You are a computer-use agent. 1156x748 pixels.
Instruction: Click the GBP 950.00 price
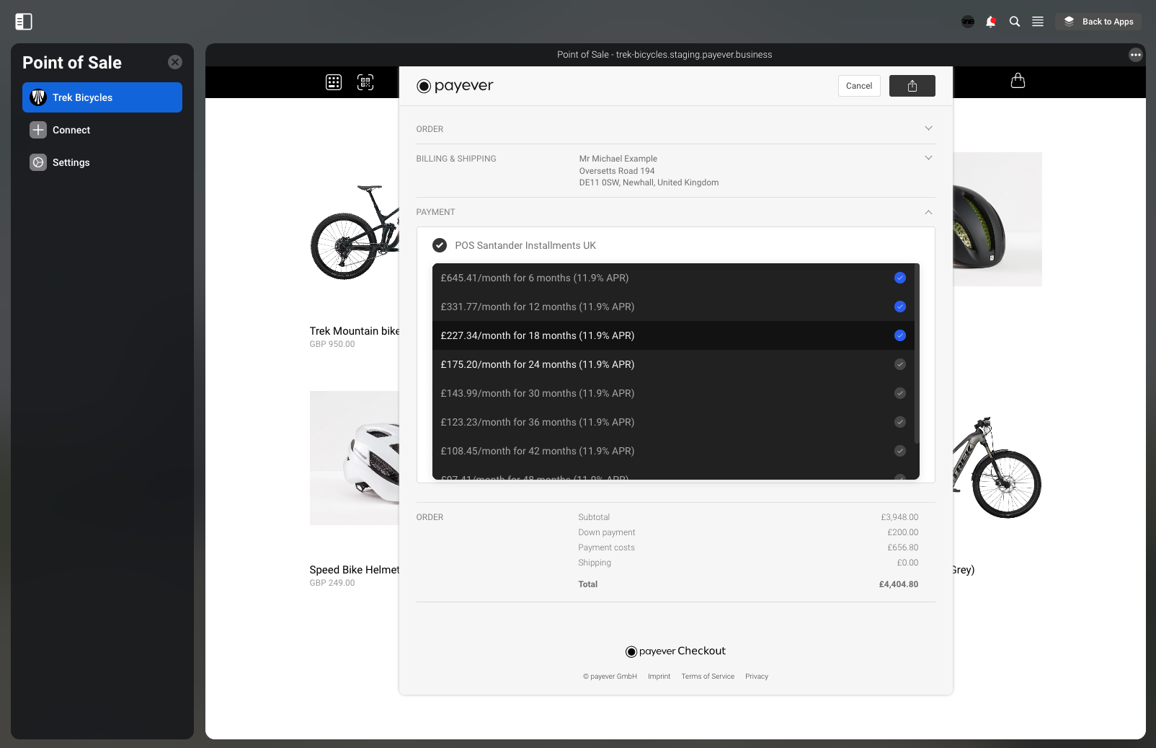332,344
